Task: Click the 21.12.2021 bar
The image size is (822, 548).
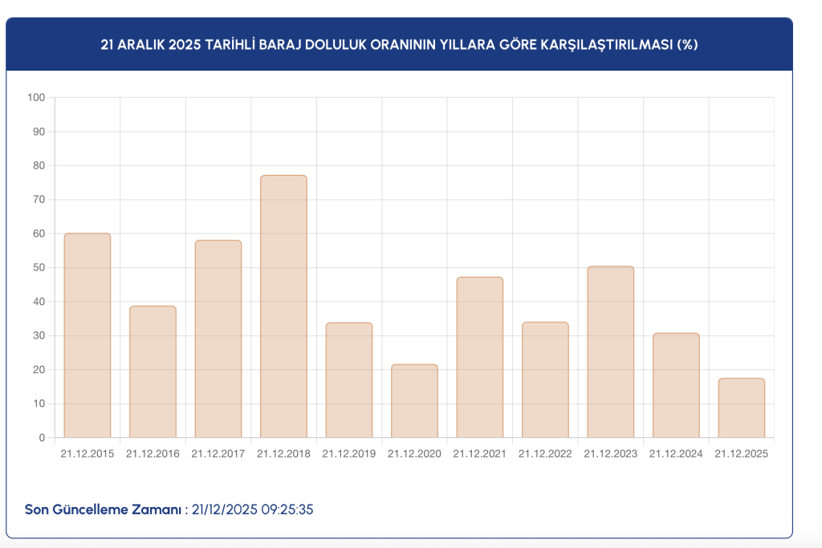Action: (x=480, y=357)
